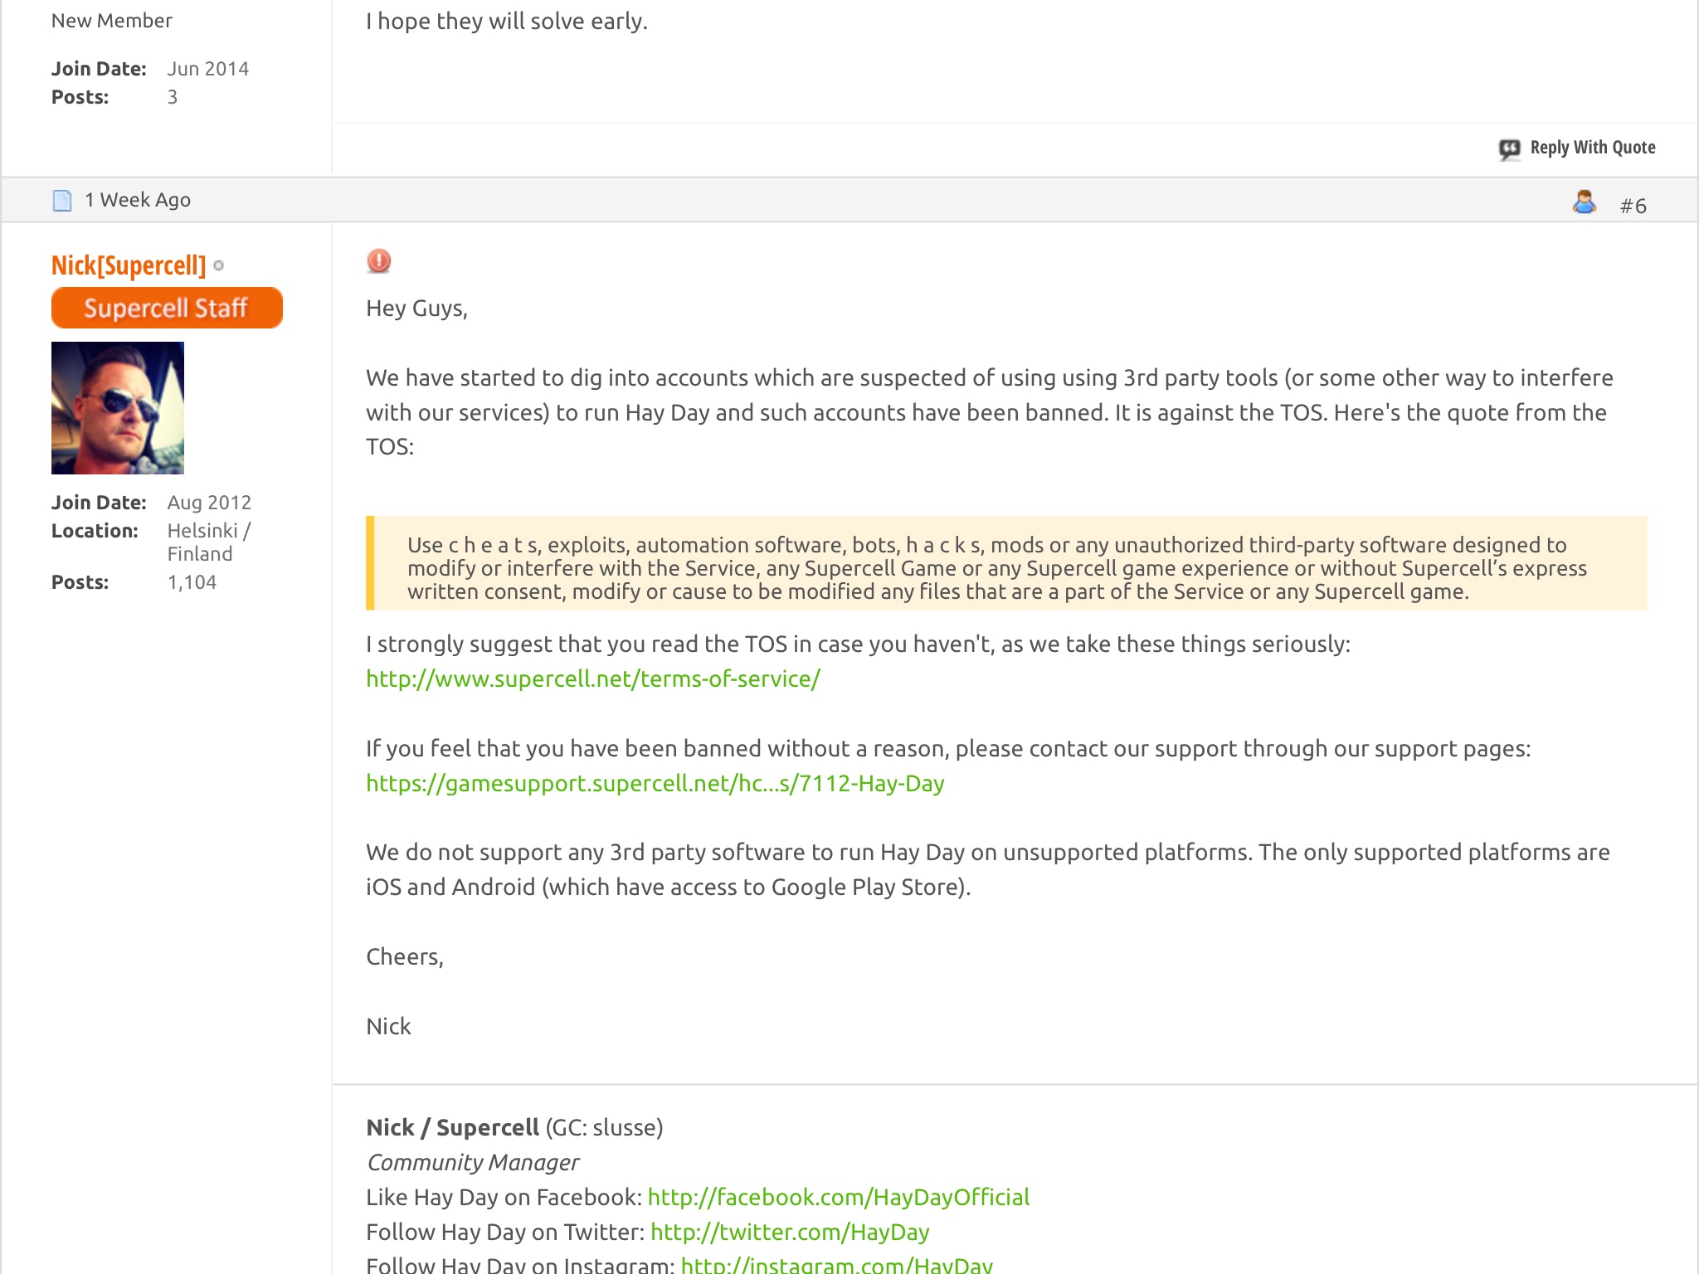1699x1274 pixels.
Task: Open the Nick[Supercell] username profile
Action: (129, 265)
